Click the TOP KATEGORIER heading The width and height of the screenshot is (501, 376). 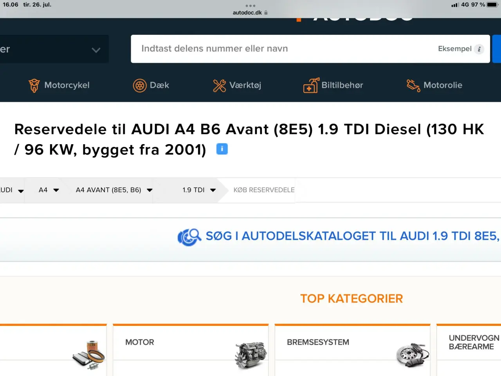coord(351,299)
